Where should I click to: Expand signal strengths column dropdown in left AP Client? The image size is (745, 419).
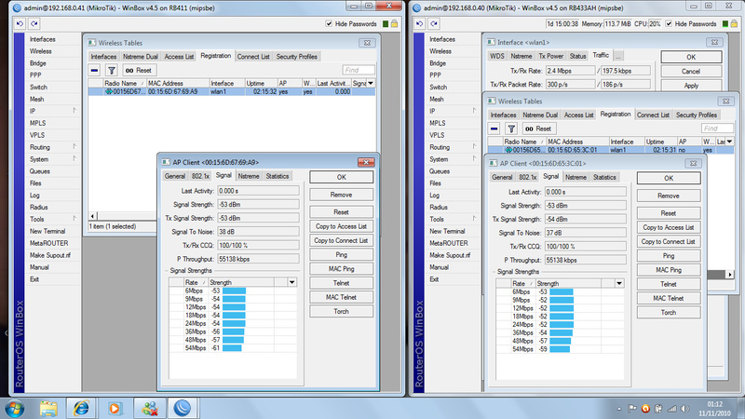click(x=291, y=281)
